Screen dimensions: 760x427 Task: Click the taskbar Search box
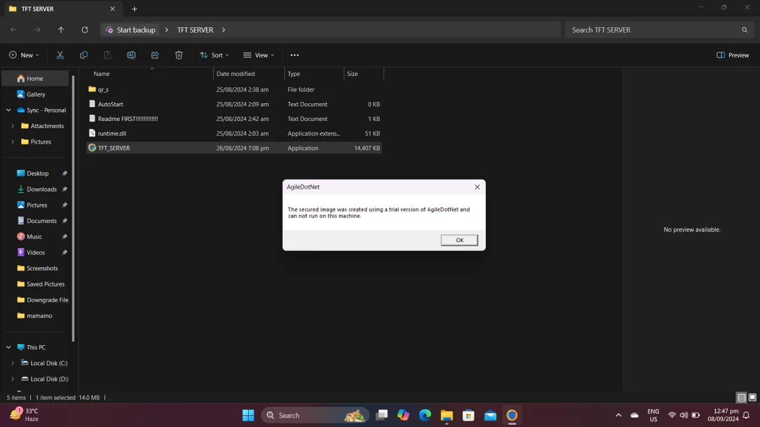click(315, 415)
